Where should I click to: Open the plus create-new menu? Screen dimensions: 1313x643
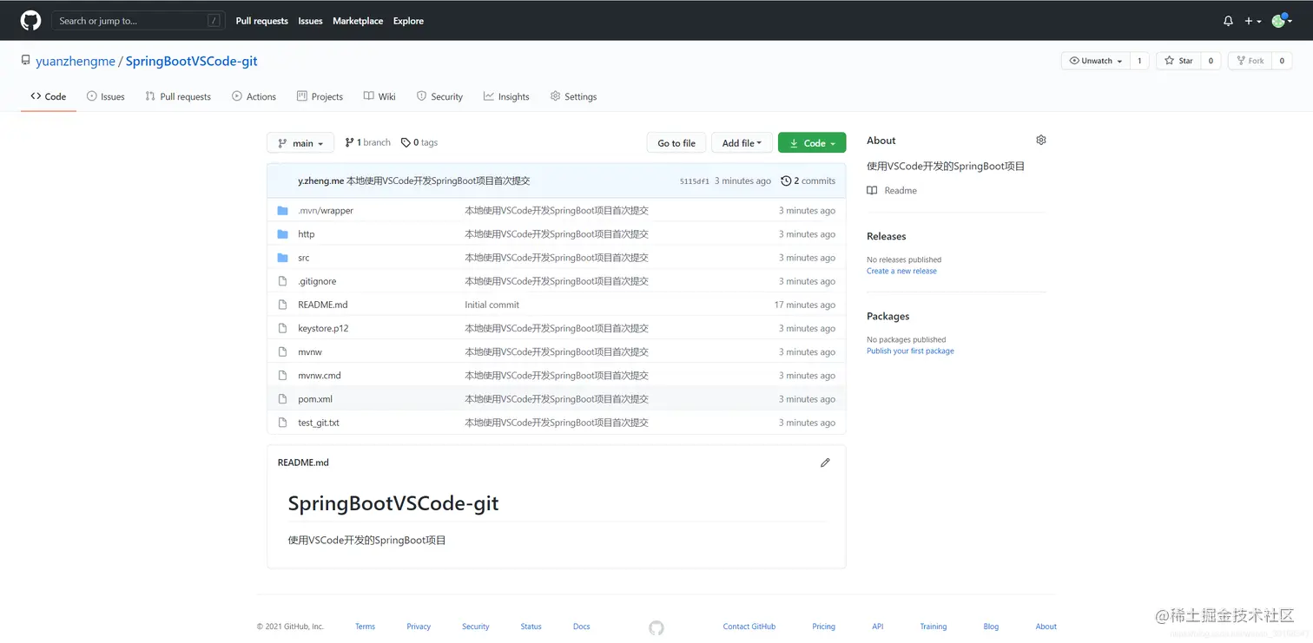(x=1253, y=21)
